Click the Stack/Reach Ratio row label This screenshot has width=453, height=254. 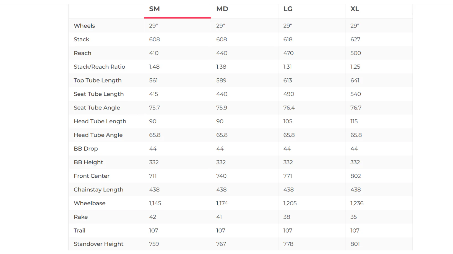tap(99, 67)
